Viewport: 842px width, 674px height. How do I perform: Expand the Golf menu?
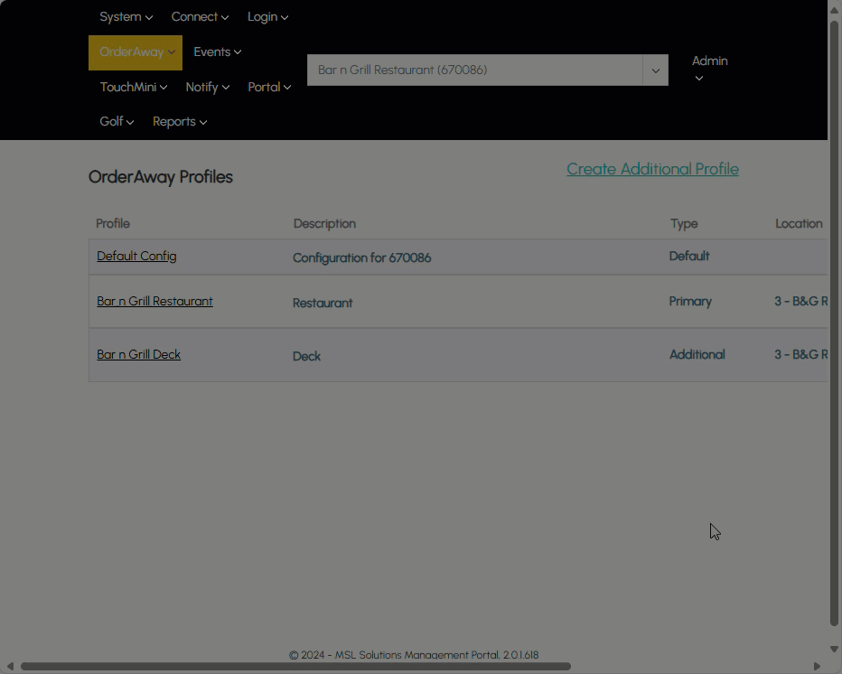pos(117,122)
